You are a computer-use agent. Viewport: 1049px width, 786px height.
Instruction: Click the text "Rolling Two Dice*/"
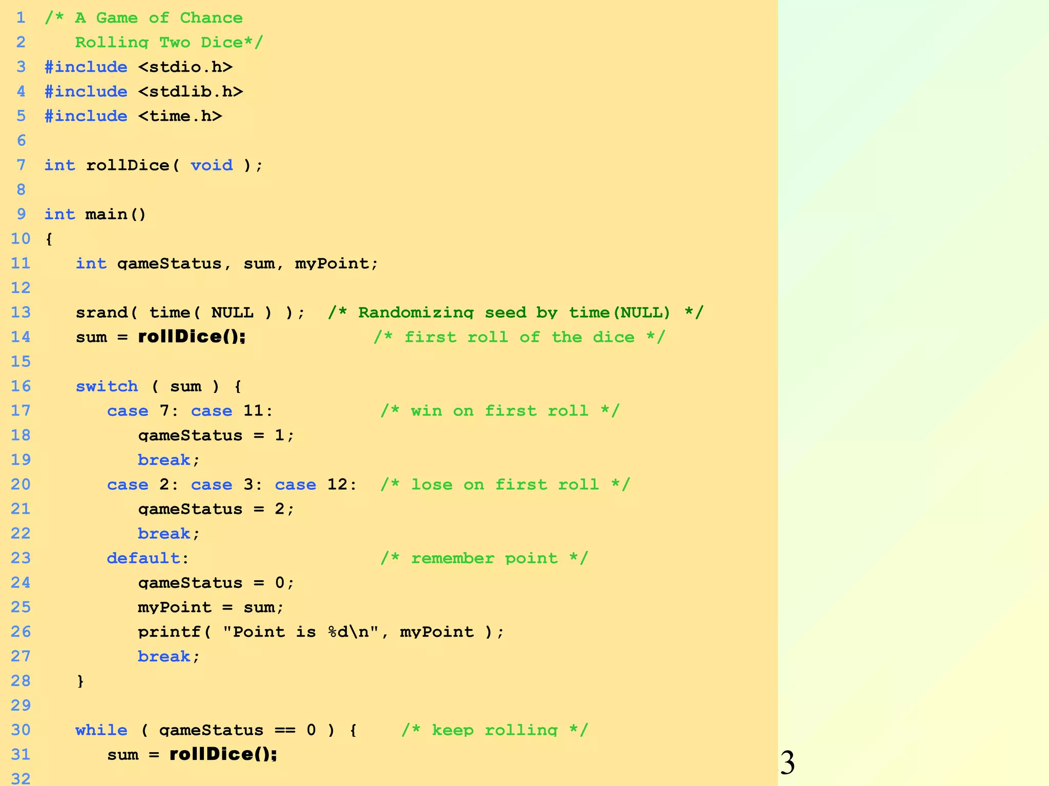[169, 42]
